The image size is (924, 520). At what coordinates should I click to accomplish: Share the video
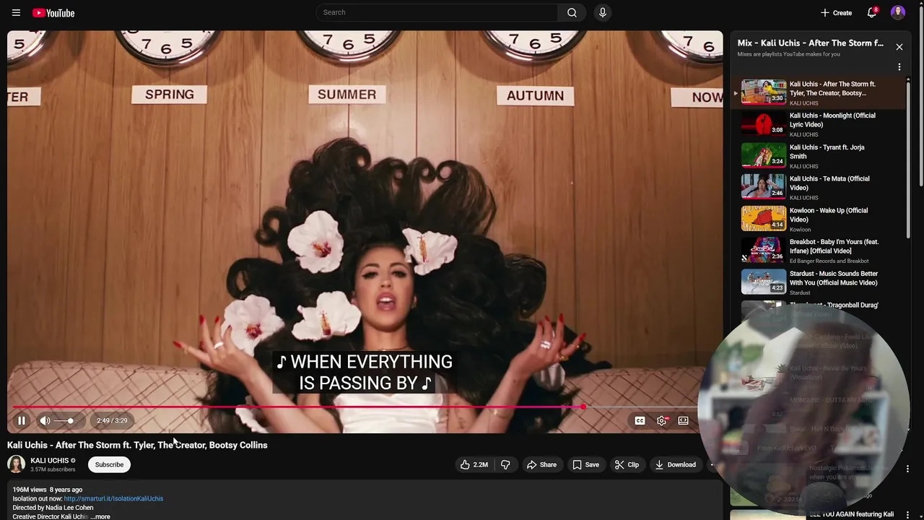tap(541, 464)
